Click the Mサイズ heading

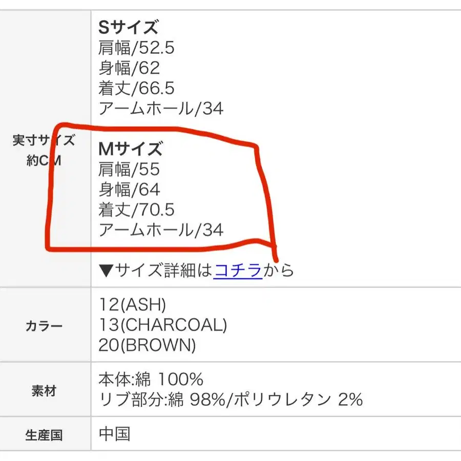click(x=130, y=149)
